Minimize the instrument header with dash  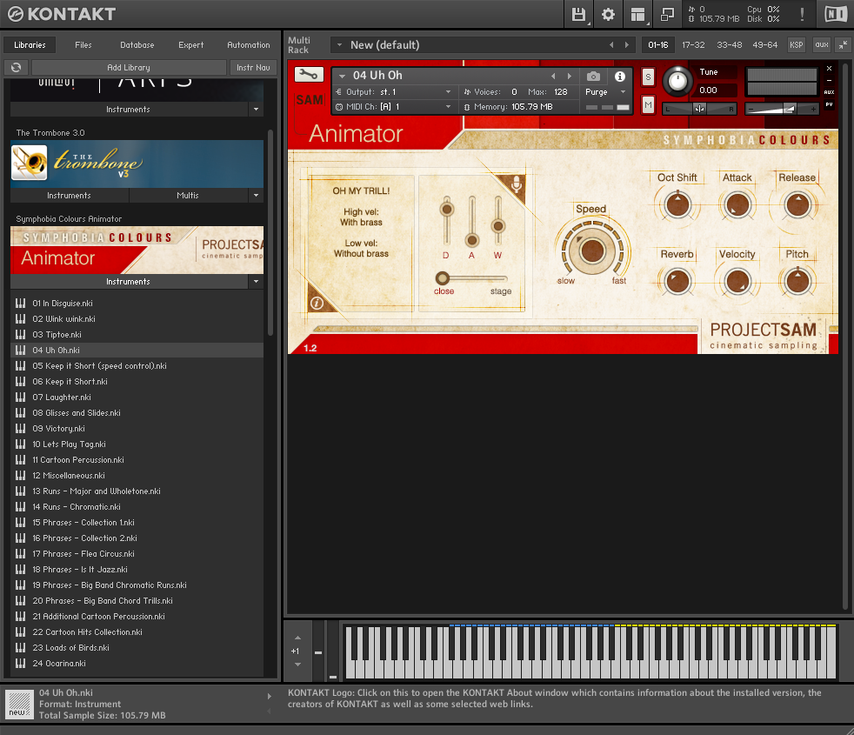(x=829, y=81)
